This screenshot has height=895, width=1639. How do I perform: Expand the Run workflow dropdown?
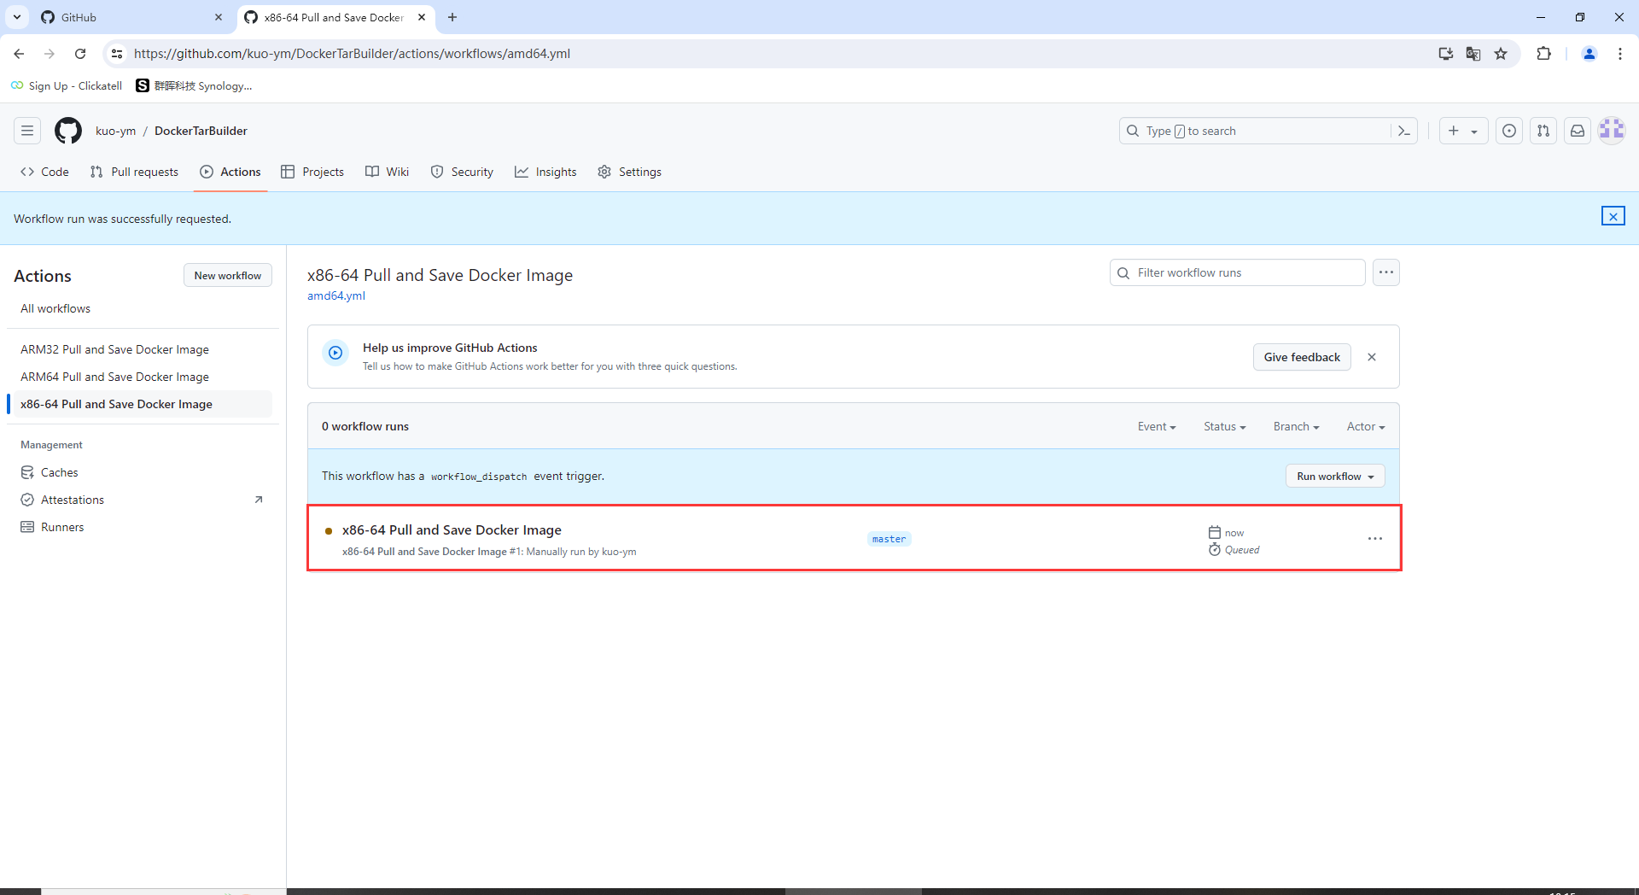[x=1335, y=476]
